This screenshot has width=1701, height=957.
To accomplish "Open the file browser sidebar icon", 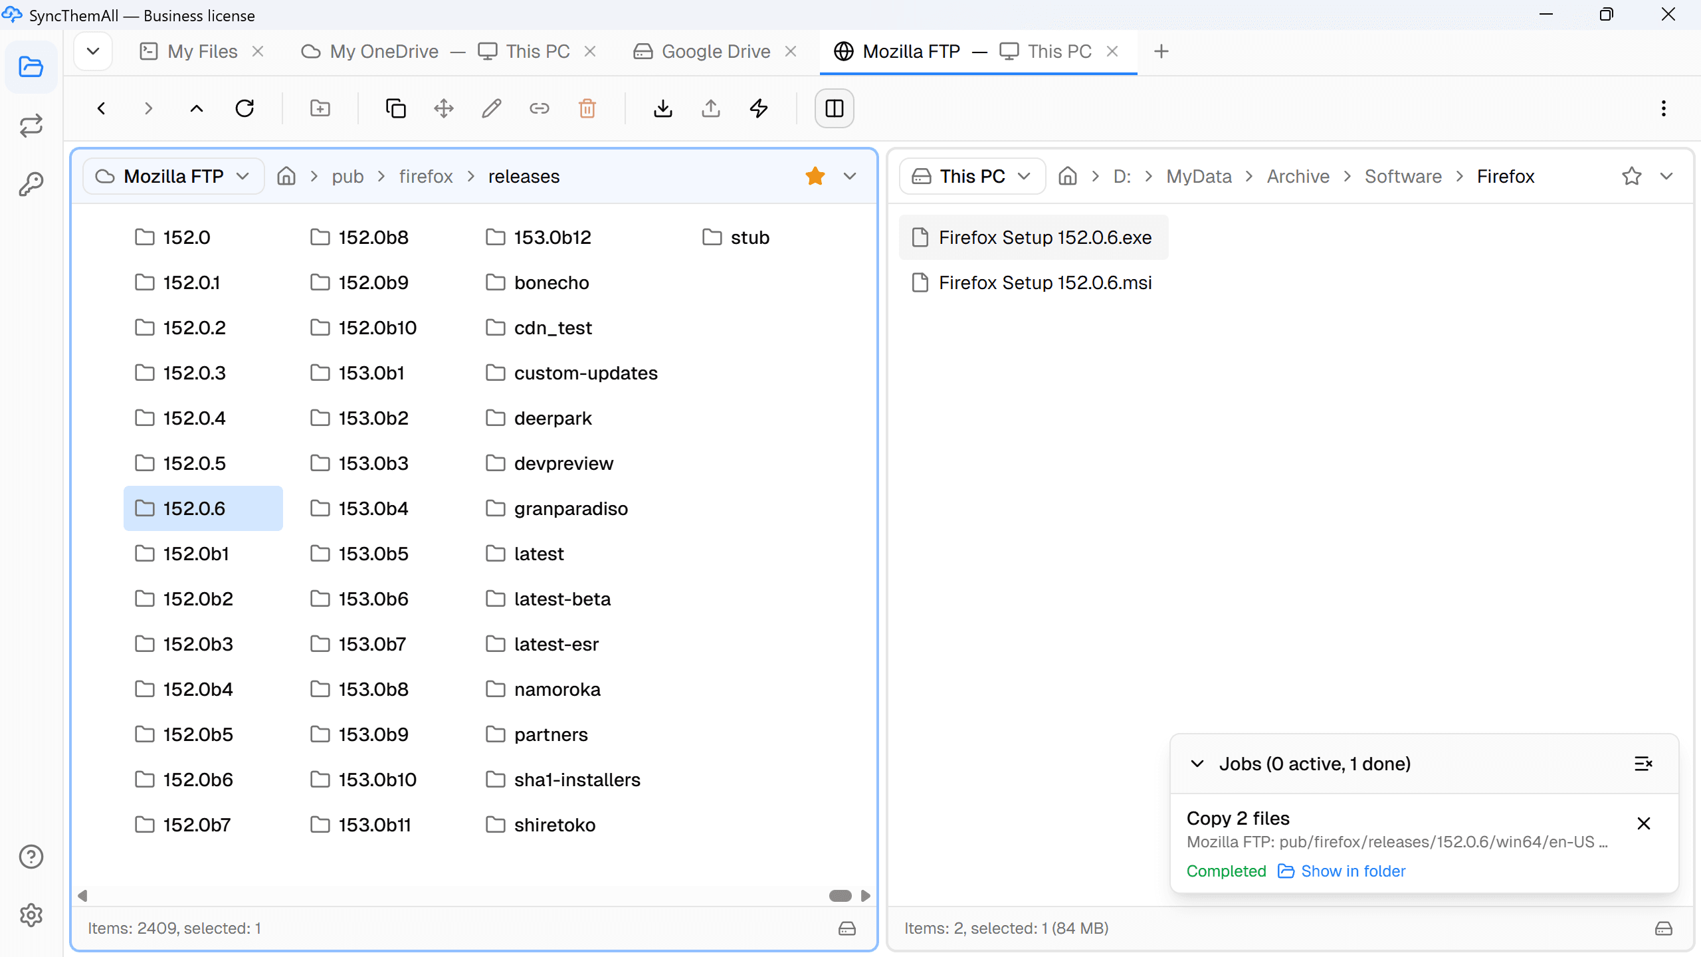I will coord(31,66).
